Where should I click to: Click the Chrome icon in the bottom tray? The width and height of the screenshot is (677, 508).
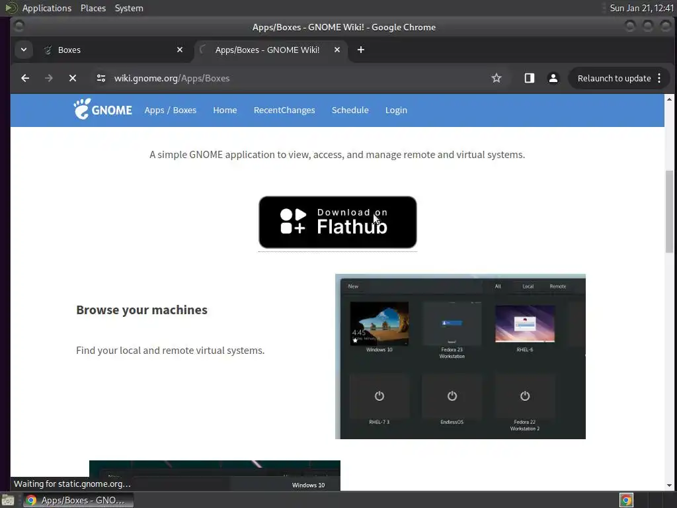(626, 500)
